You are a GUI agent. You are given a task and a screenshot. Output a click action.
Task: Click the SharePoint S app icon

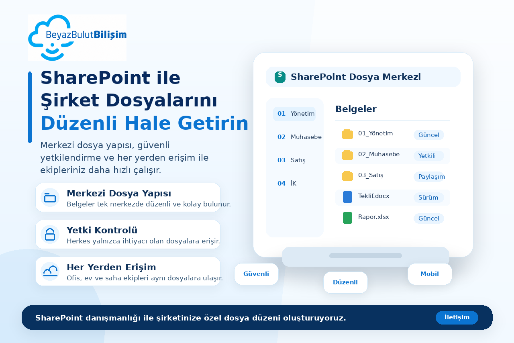280,77
